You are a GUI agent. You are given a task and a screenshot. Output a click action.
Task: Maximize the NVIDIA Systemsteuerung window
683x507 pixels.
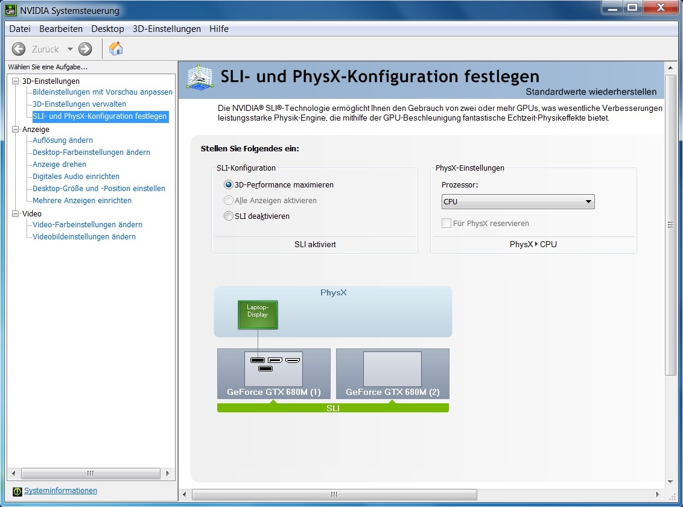pyautogui.click(x=632, y=8)
